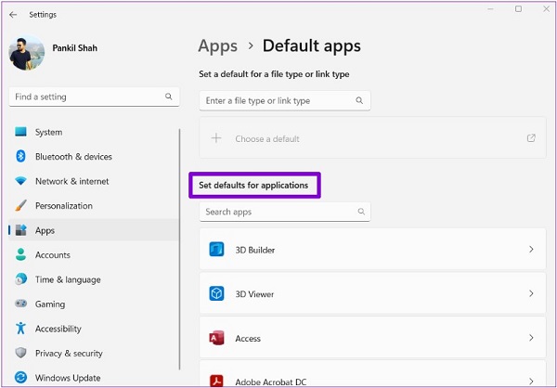Open Accounts settings
Image resolution: width=557 pixels, height=388 pixels.
coord(94,254)
